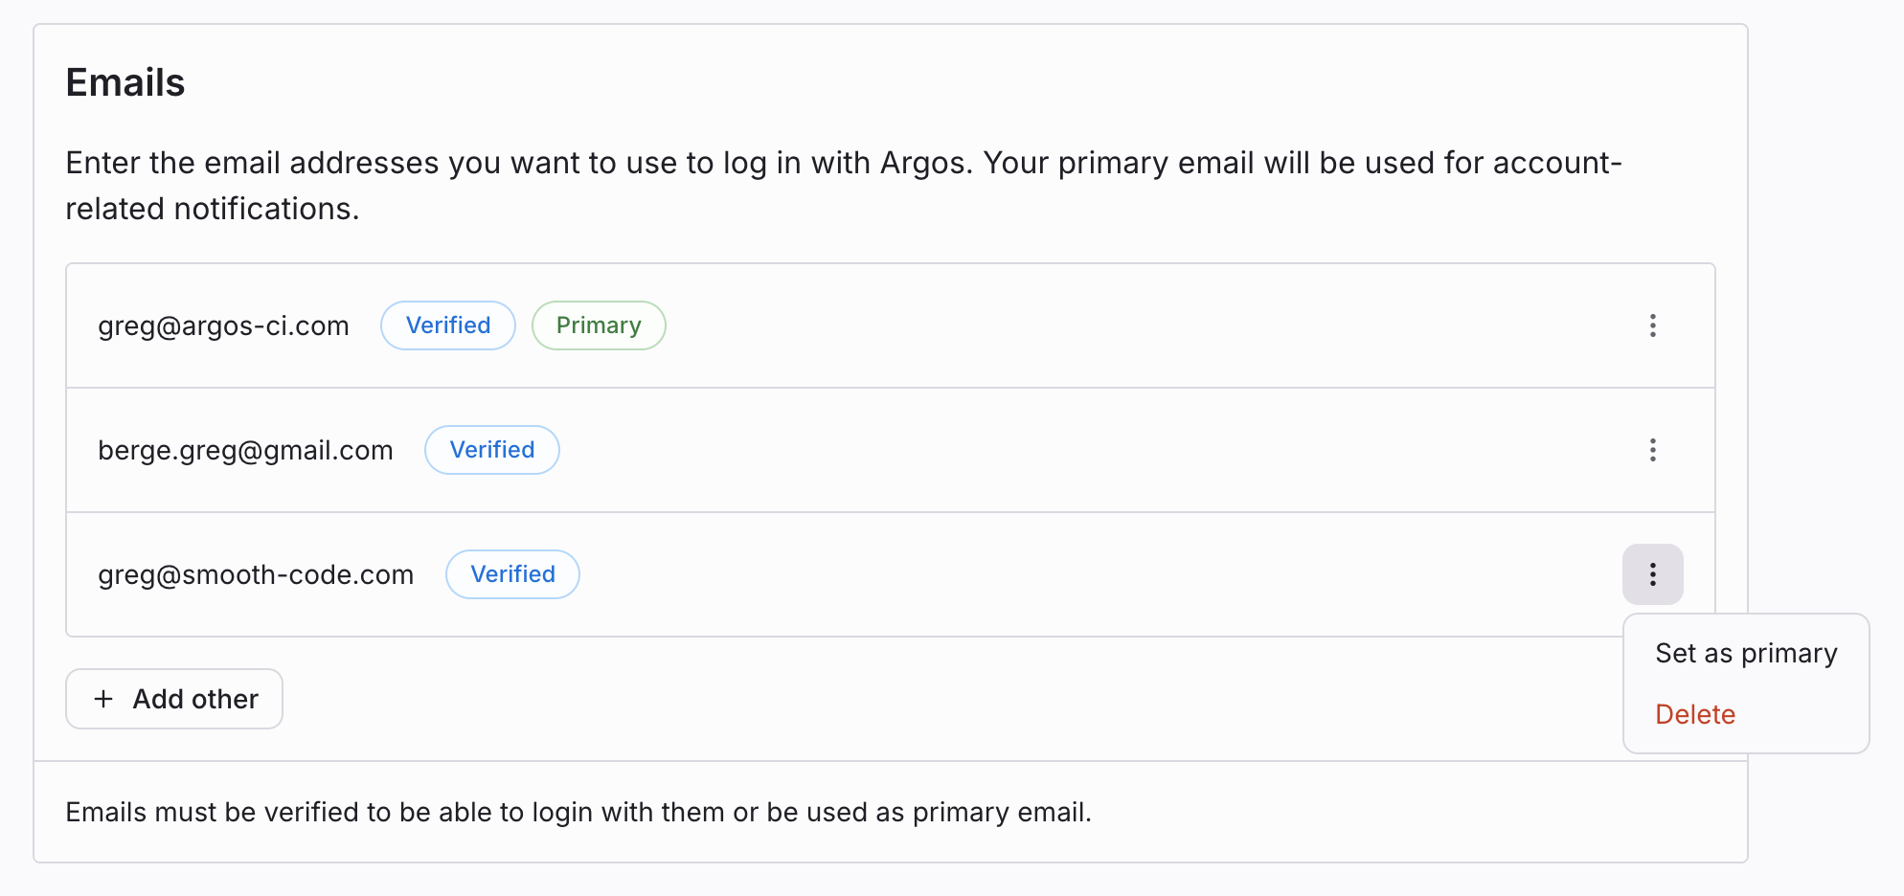Screen dimensions: 1904x896
Task: Open options menu for berge.greg@gmail.com
Action: click(1653, 450)
